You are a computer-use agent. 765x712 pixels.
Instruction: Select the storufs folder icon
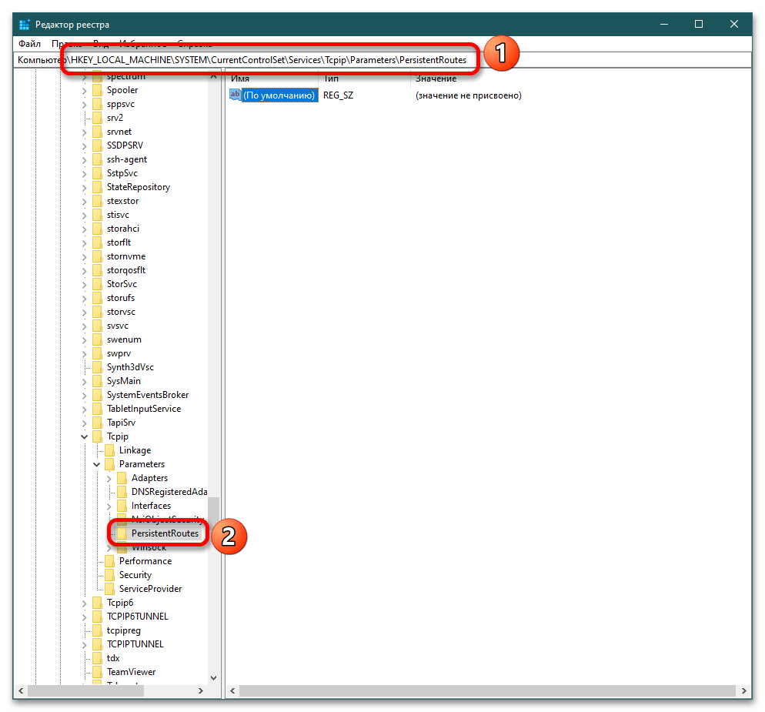click(98, 298)
